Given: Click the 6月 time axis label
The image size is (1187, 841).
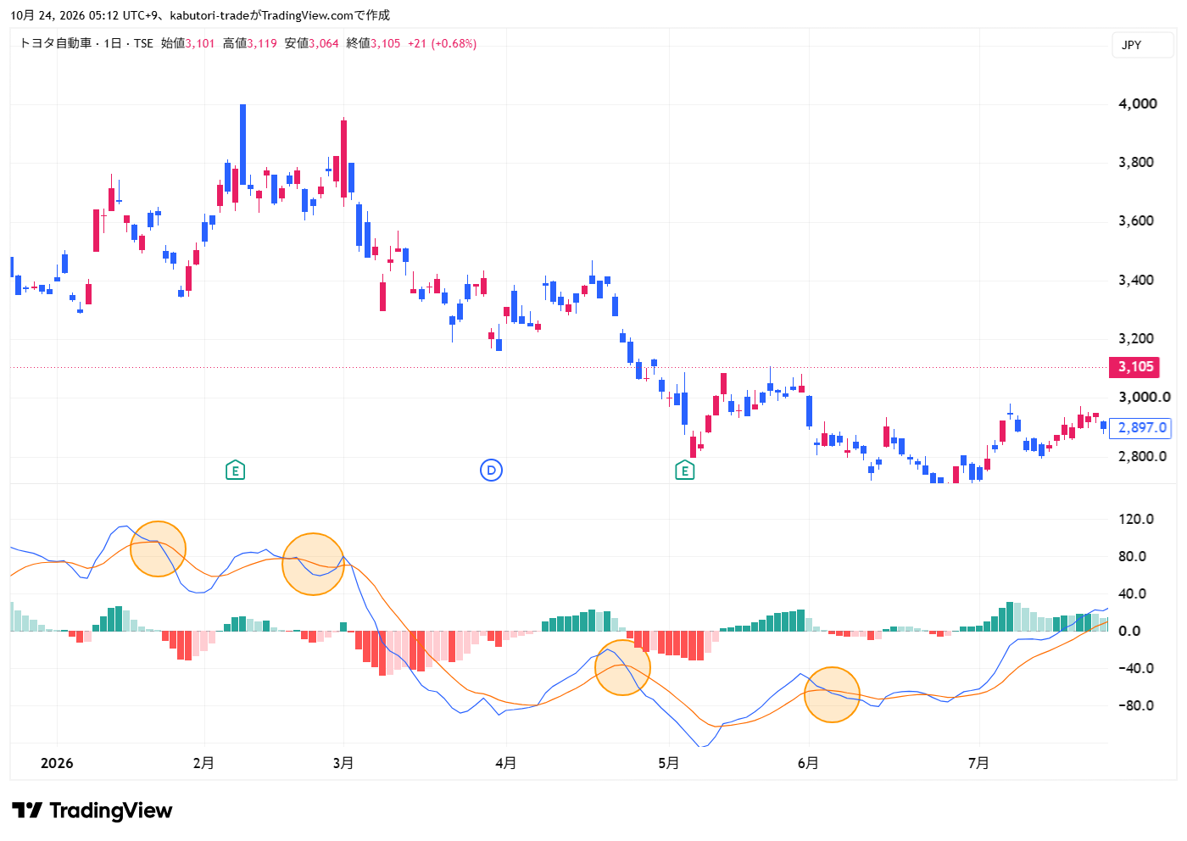Looking at the screenshot, I should click(x=809, y=763).
